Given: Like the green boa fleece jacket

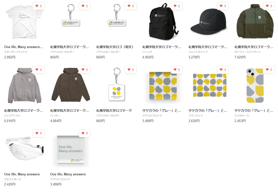Looking at the screenshot, I should tap(269, 6).
